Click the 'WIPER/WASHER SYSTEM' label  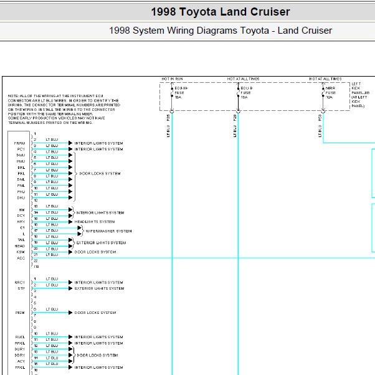point(108,231)
